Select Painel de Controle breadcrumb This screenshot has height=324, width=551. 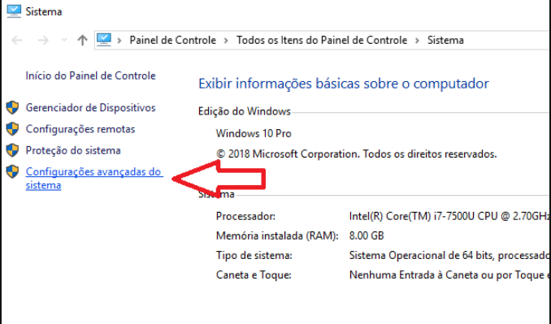(172, 40)
